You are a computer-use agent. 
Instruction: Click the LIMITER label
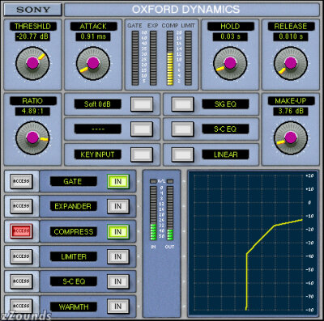73,256
